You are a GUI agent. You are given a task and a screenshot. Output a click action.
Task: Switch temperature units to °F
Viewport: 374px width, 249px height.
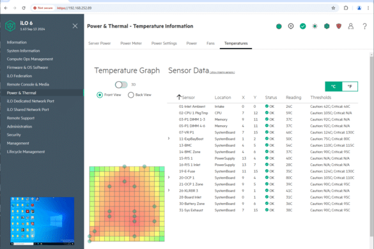[350, 86]
